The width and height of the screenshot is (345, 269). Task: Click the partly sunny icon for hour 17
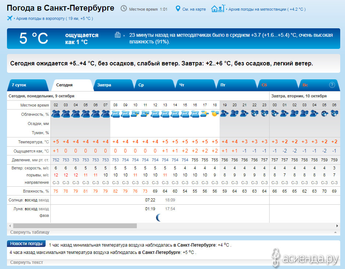(x=204, y=114)
